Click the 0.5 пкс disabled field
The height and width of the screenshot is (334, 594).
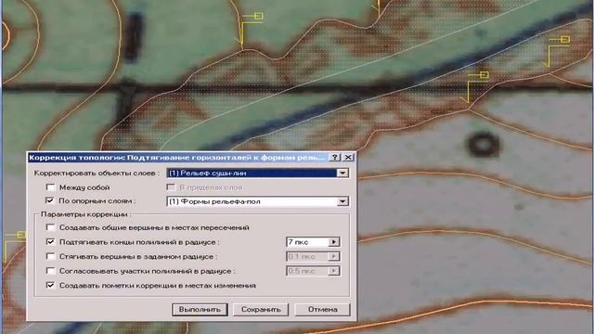point(307,271)
